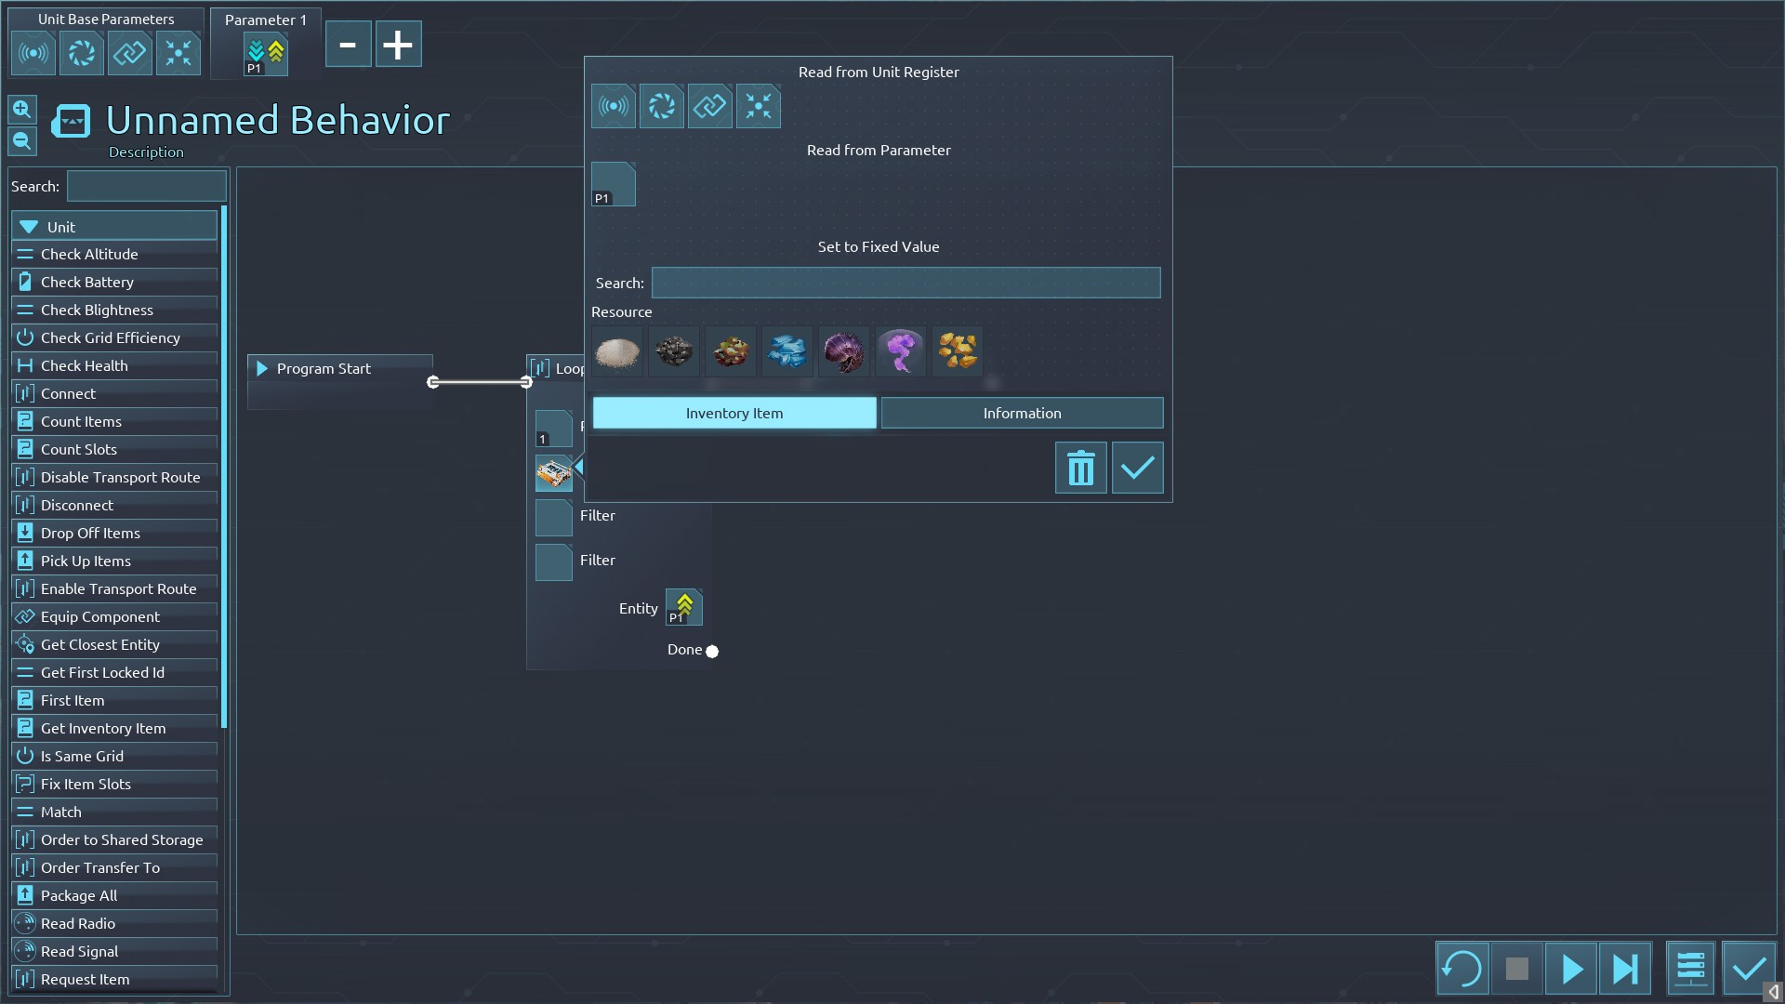Select Pick Up Items instruction
The height and width of the screenshot is (1004, 1785).
tap(86, 561)
